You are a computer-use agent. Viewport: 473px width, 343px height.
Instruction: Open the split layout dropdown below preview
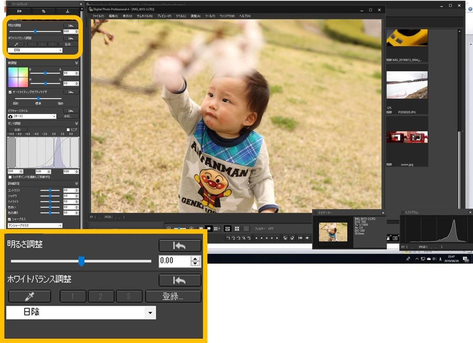217,229
